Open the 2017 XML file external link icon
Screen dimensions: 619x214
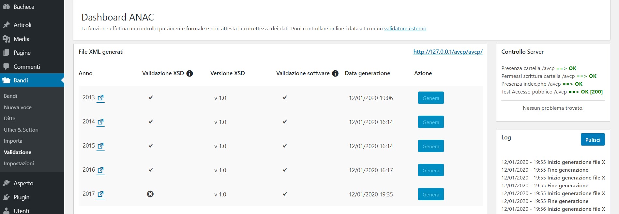pyautogui.click(x=100, y=194)
